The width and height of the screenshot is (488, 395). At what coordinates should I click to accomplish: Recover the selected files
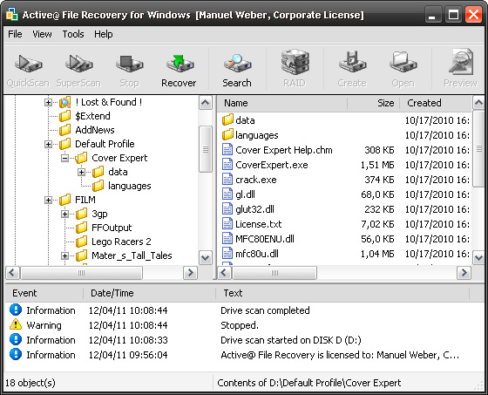(x=179, y=70)
